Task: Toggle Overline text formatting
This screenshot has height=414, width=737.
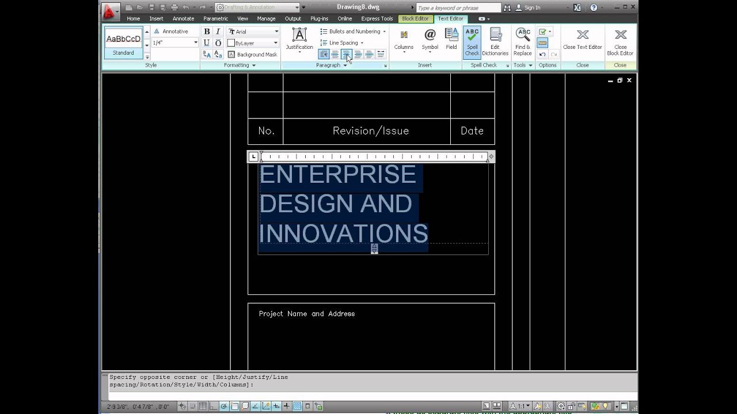Action: tap(218, 43)
